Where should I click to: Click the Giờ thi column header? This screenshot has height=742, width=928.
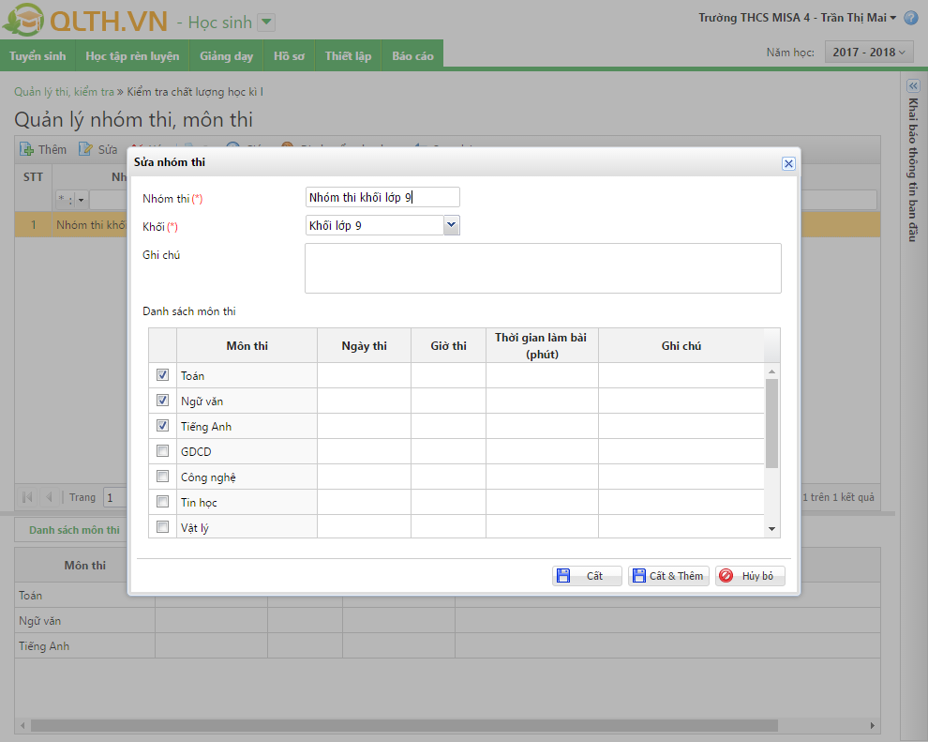coord(449,346)
